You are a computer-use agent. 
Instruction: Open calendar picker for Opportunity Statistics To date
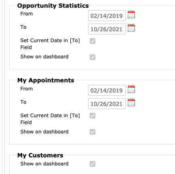tap(131, 28)
